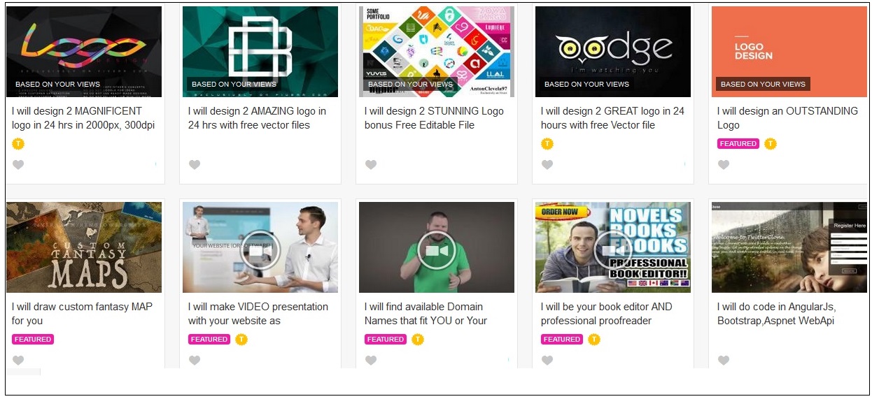Open the 'I will design 2 AMAZING logo' title

coord(256,118)
